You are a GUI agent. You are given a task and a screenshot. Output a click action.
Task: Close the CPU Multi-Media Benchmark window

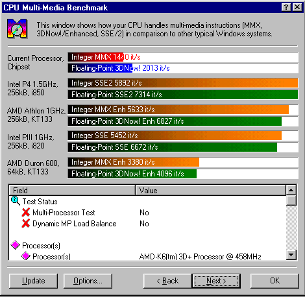[297, 7]
